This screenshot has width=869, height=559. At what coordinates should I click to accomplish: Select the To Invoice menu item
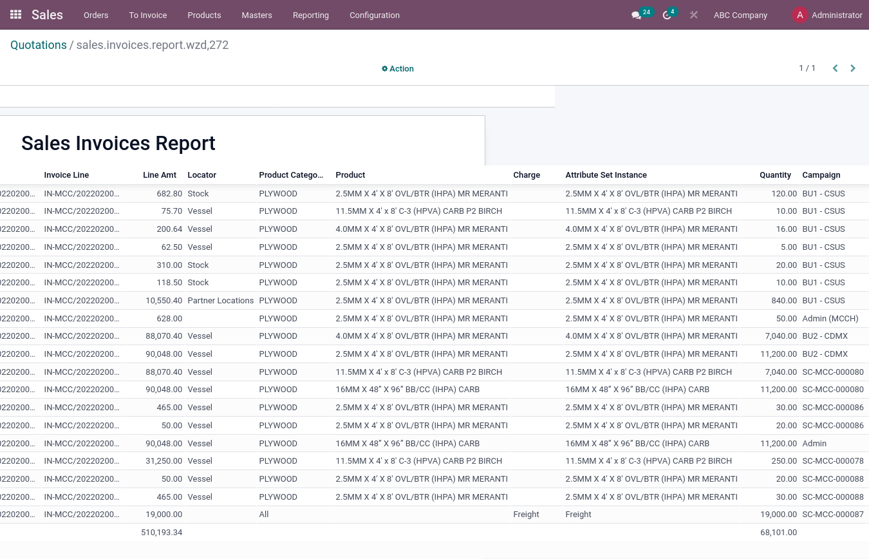click(147, 15)
